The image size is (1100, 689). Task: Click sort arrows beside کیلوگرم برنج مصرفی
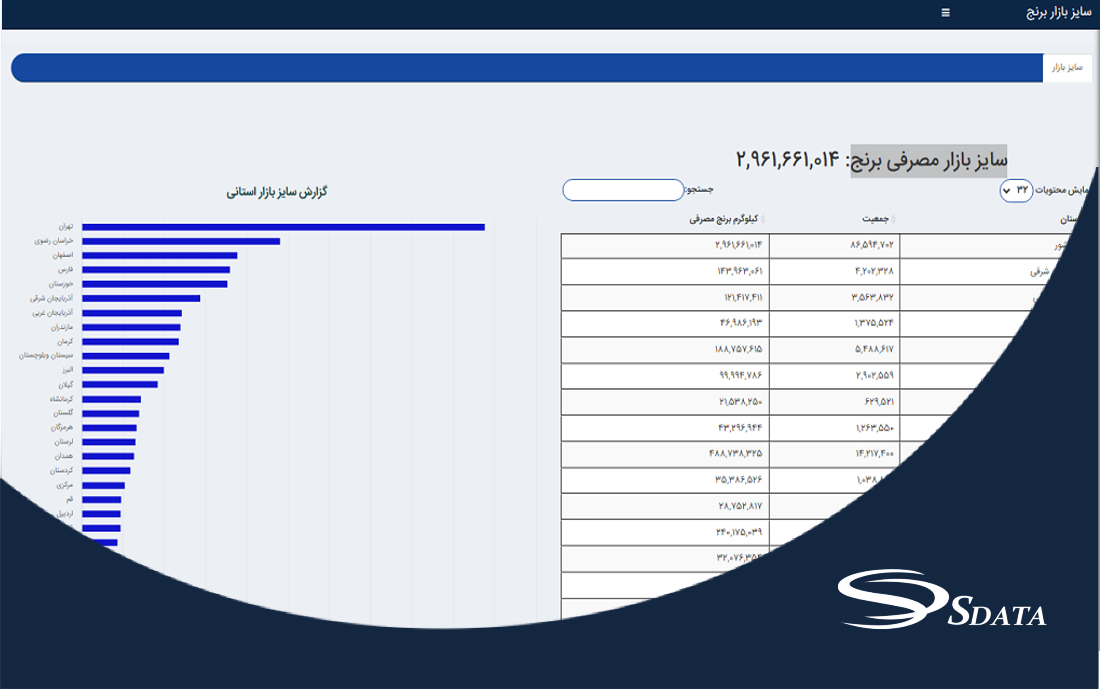[x=763, y=219]
